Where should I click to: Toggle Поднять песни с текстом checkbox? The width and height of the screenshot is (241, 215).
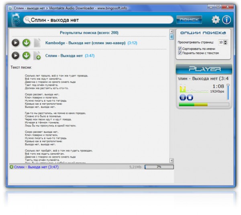click(180, 53)
